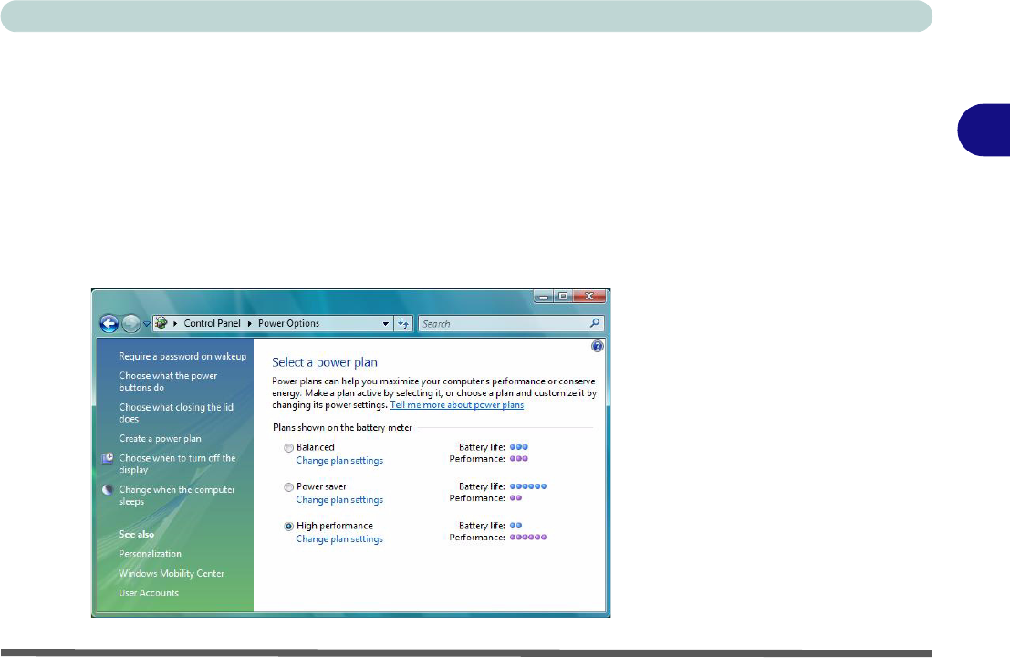Viewport: 1010px width, 658px height.
Task: Select the Balanced power plan radio button
Action: (288, 448)
